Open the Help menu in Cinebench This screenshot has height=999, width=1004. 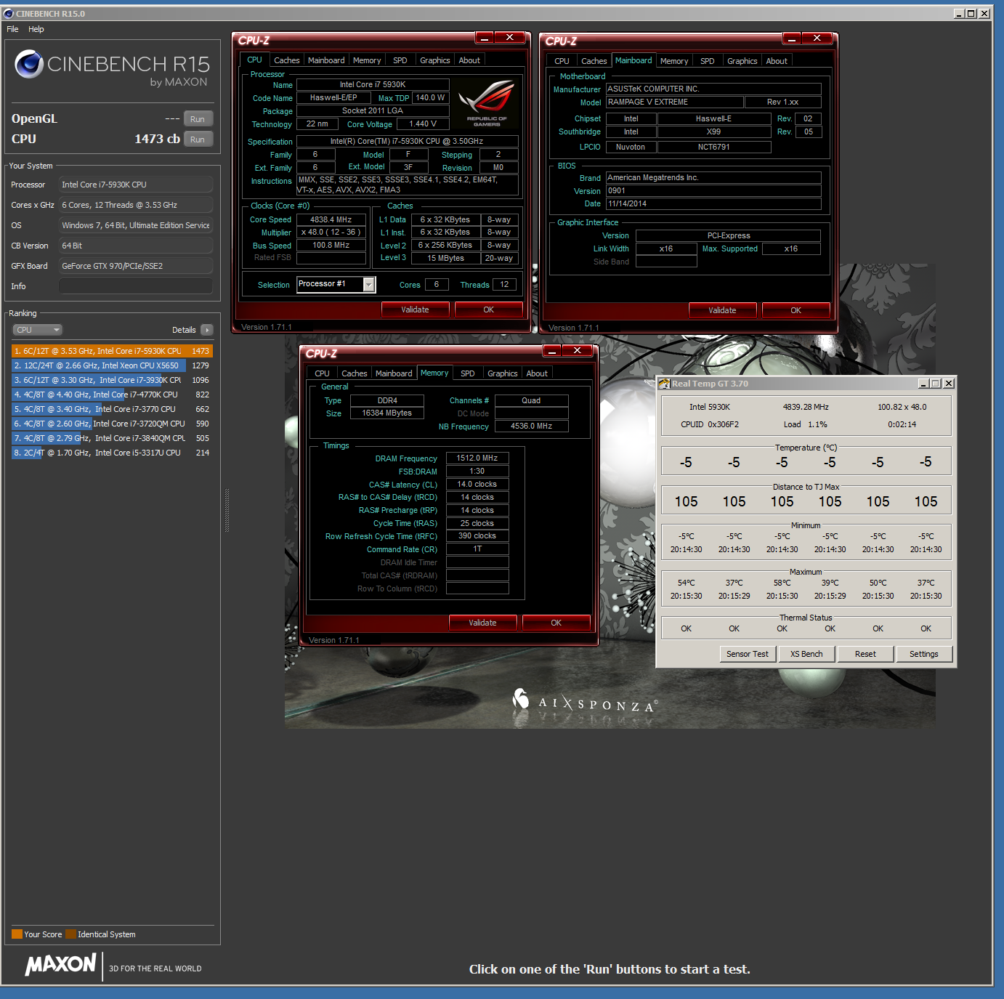point(36,29)
